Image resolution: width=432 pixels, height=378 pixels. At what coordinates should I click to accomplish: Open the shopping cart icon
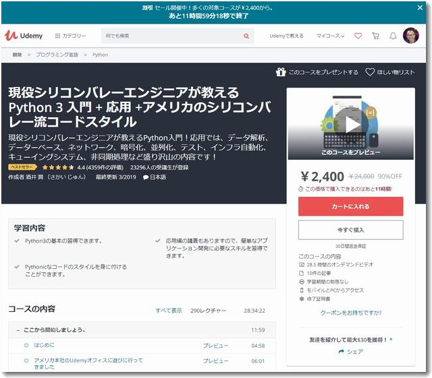tap(375, 36)
